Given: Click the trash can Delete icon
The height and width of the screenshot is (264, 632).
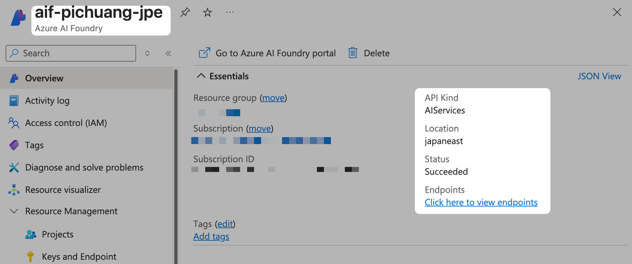Looking at the screenshot, I should [353, 53].
